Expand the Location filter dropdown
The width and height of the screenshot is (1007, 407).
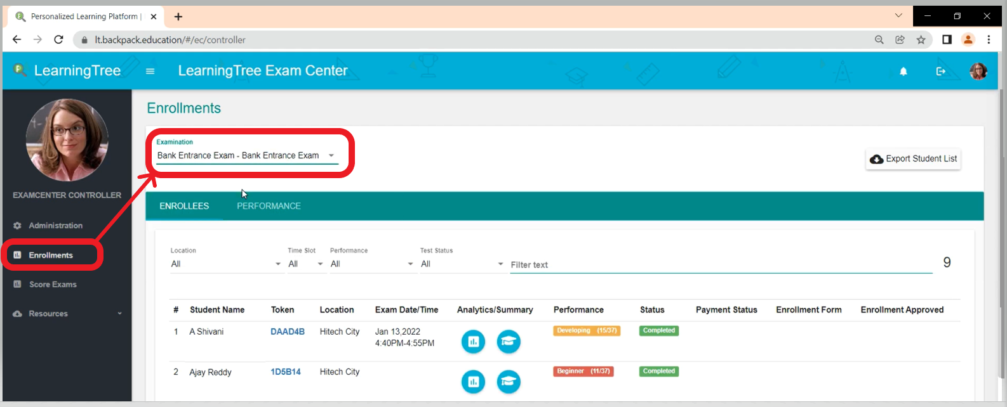(x=225, y=264)
